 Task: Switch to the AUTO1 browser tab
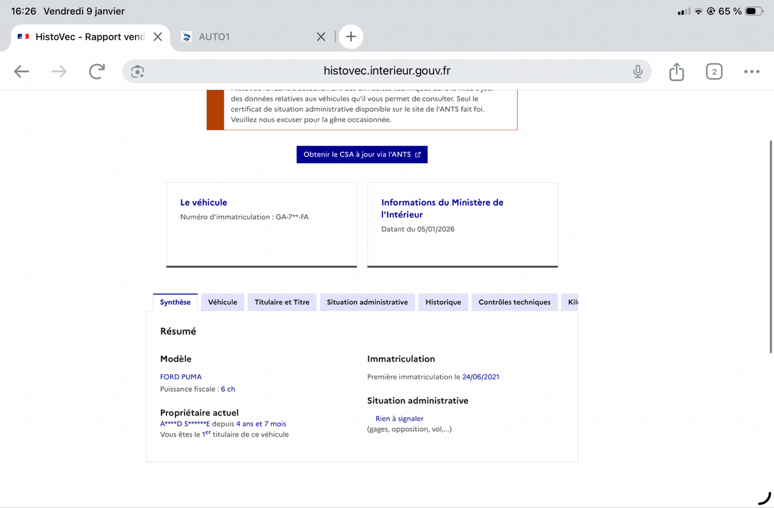coord(245,37)
